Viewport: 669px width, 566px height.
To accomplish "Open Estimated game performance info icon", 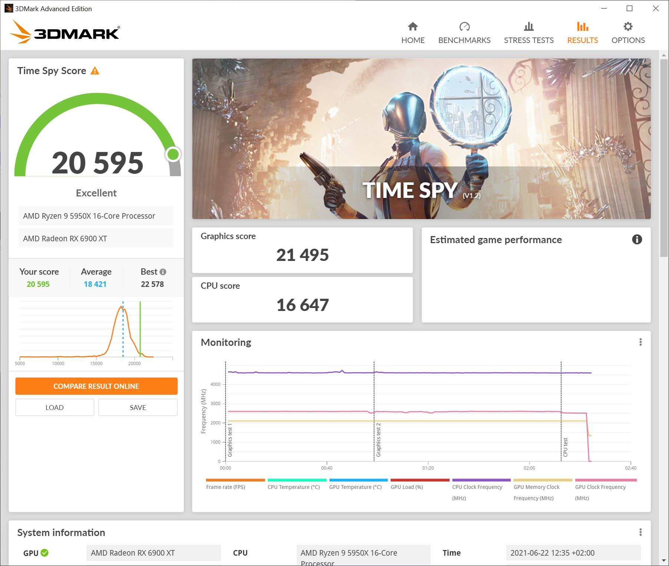I will (637, 239).
